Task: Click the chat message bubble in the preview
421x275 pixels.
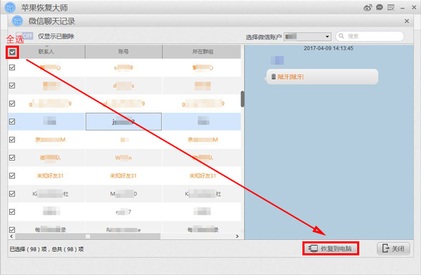Action: tap(322, 76)
